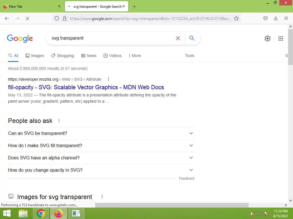Click the forward navigation arrow
Image resolution: width=293 pixels, height=219 pixels.
coord(17,19)
